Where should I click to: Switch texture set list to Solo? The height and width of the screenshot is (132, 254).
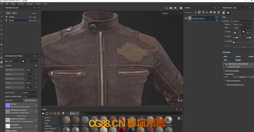point(8,13)
